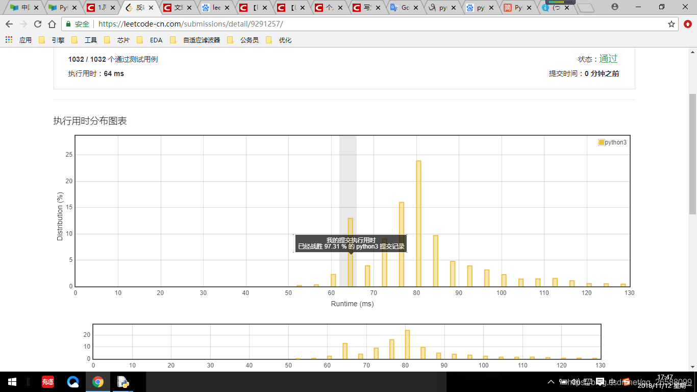Viewport: 697px width, 392px height.
Task: Open the 有道 app in taskbar
Action: click(47, 382)
